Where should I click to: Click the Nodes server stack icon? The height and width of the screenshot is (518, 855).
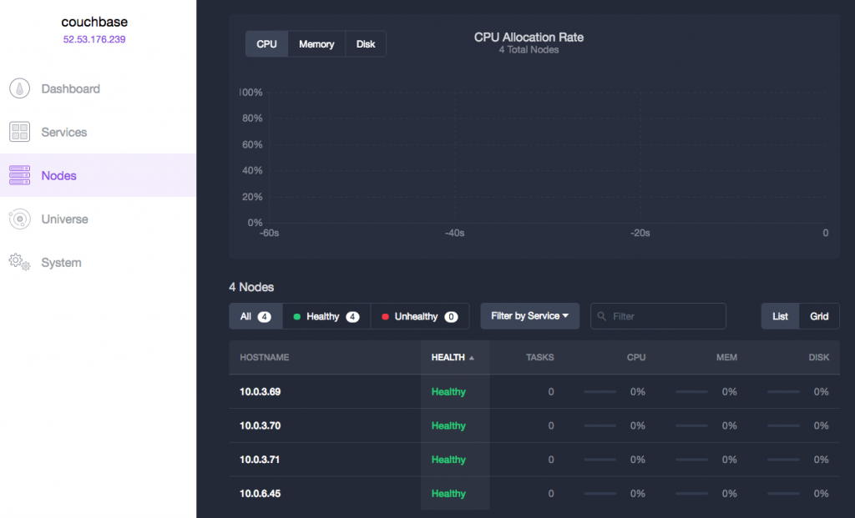[x=19, y=176]
